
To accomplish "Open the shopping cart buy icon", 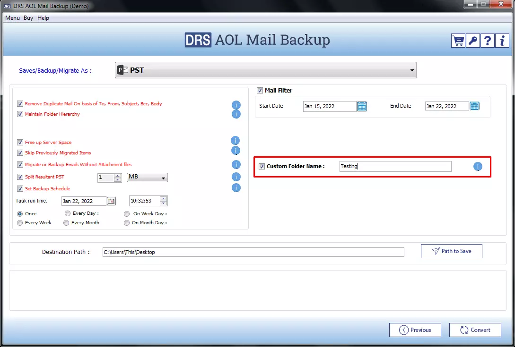I will [458, 41].
